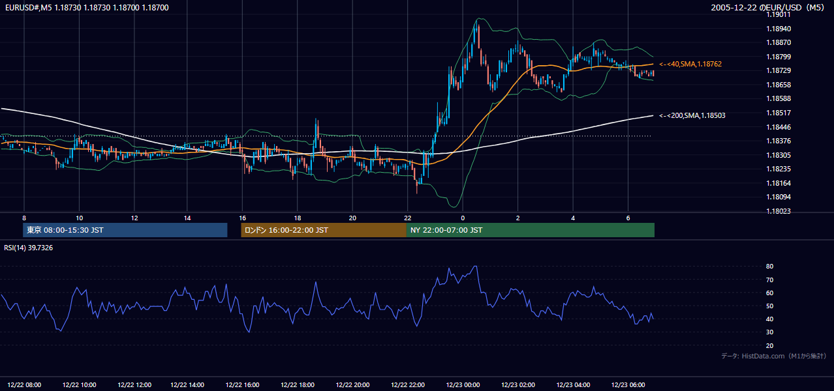Click the 200 SMA label showing 1.18503
This screenshot has width=834, height=391.
coord(692,115)
